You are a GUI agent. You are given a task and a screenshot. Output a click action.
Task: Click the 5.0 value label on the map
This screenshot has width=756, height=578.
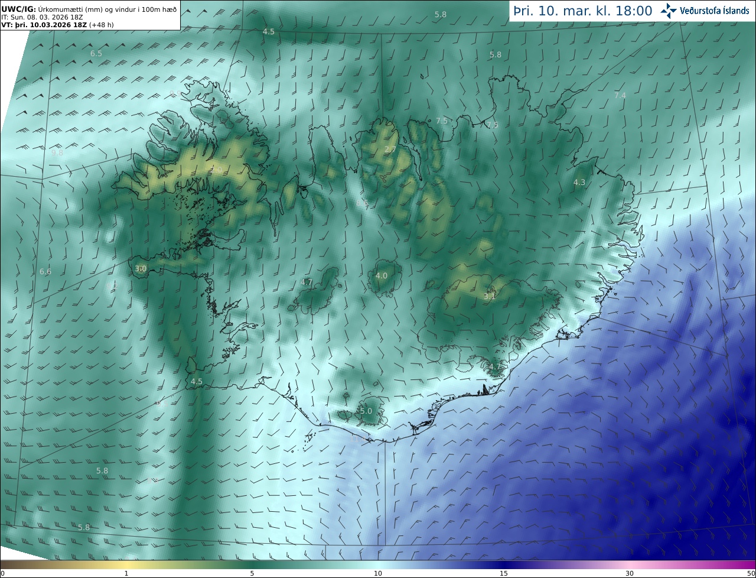click(366, 411)
